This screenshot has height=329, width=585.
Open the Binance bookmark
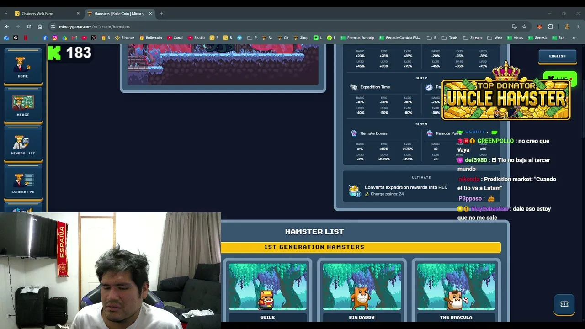coord(124,37)
